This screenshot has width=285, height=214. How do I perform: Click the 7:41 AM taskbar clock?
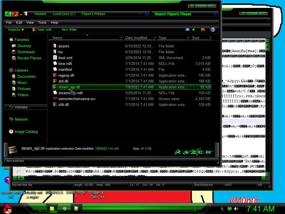pyautogui.click(x=260, y=209)
